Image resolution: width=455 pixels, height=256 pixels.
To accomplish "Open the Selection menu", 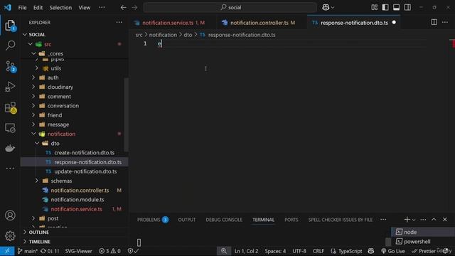I will pos(60,8).
